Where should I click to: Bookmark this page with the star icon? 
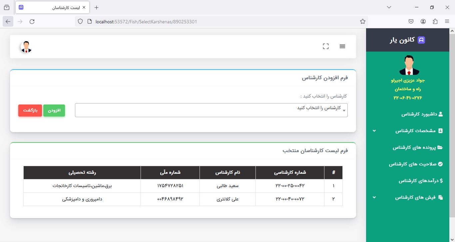click(x=363, y=22)
